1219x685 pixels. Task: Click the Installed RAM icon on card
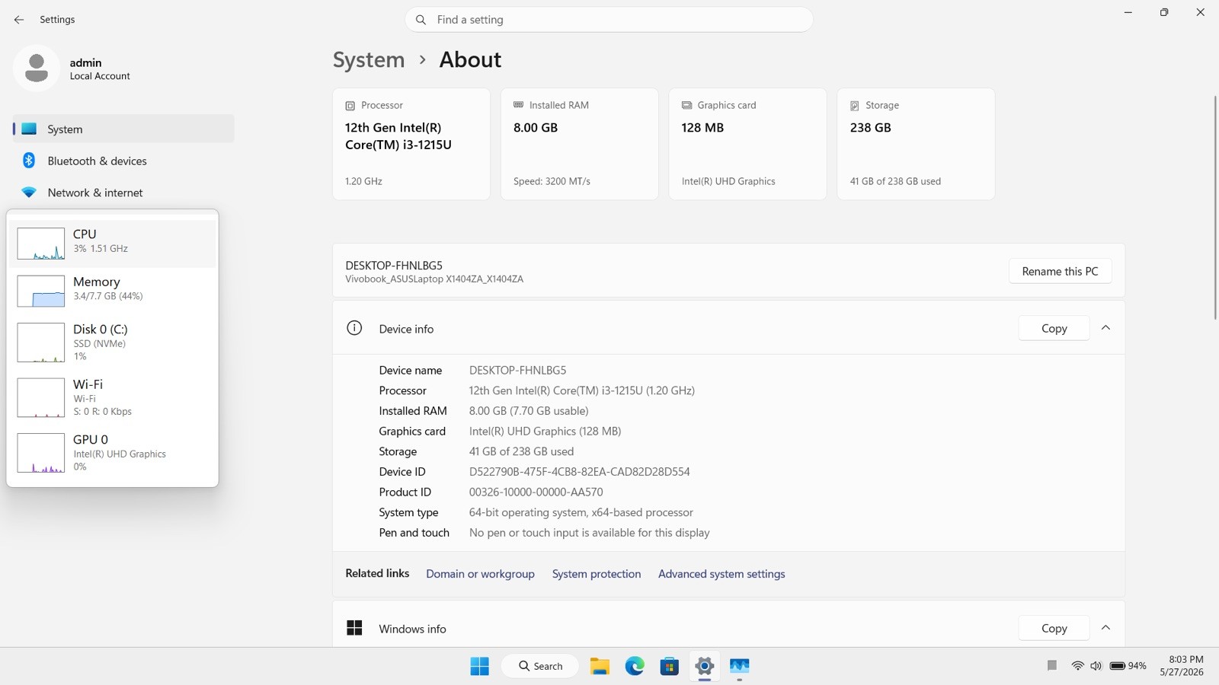tap(519, 105)
